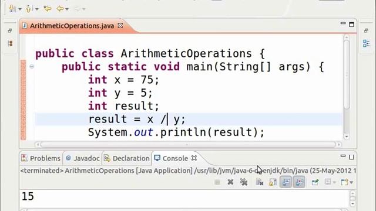The height and width of the screenshot is (211, 376).
Task: Click the terminated ArithmeticOperations launch description
Action: pyautogui.click(x=188, y=171)
